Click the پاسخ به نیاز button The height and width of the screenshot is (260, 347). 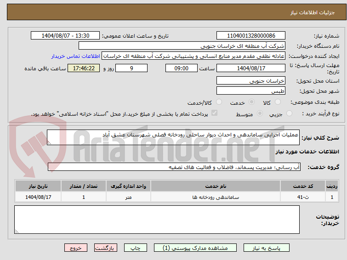267,248
